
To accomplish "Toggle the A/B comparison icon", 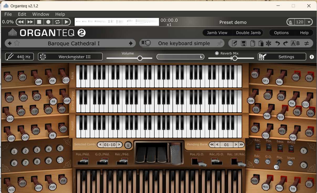I will point(295,43).
